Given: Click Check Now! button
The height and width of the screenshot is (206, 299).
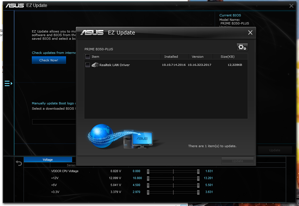Looking at the screenshot, I should (49, 60).
